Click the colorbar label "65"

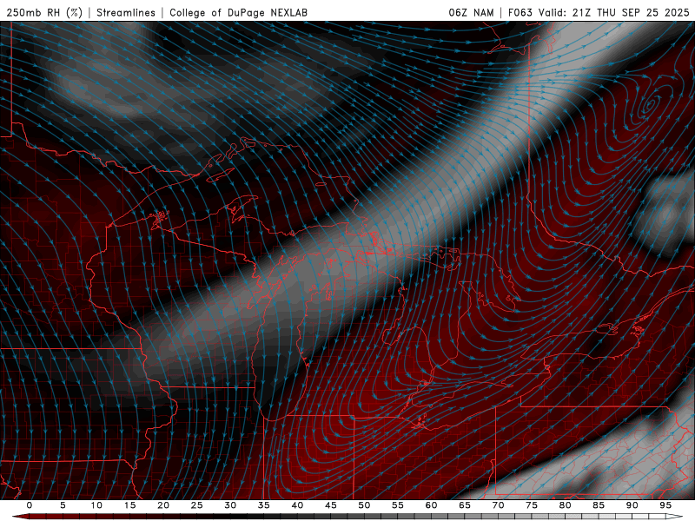point(465,505)
